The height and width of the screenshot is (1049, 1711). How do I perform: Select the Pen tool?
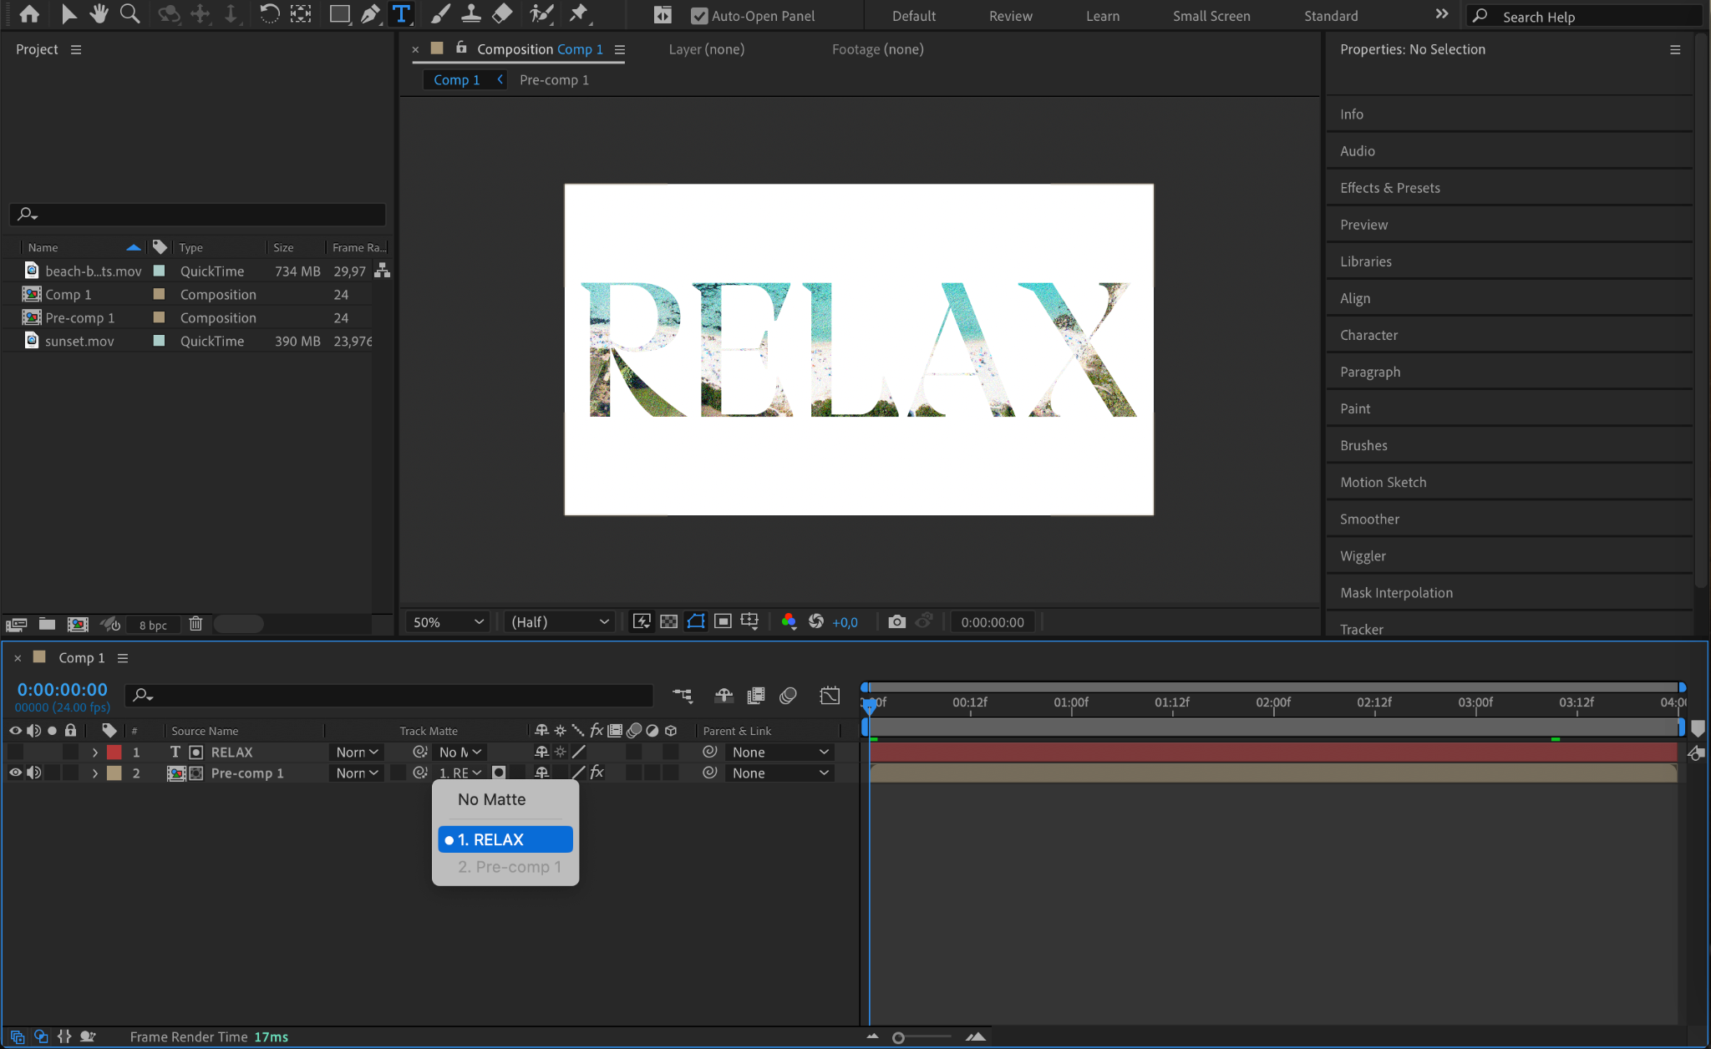click(x=370, y=14)
